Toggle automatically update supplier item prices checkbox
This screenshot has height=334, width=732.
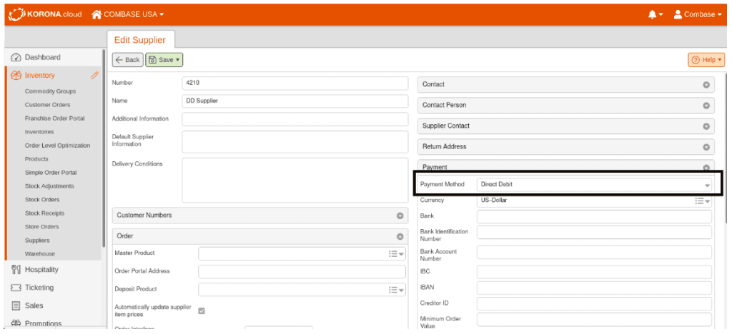pos(202,310)
